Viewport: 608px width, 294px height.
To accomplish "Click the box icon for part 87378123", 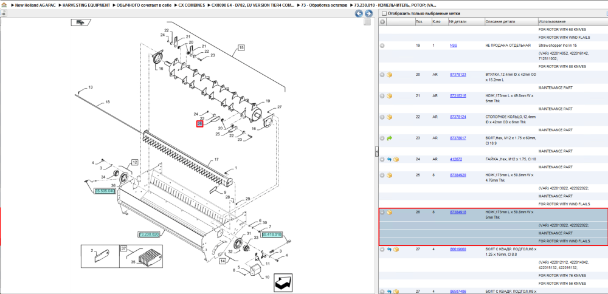I will pos(389,75).
